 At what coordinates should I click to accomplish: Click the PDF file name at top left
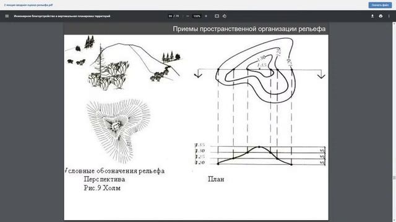coord(28,5)
